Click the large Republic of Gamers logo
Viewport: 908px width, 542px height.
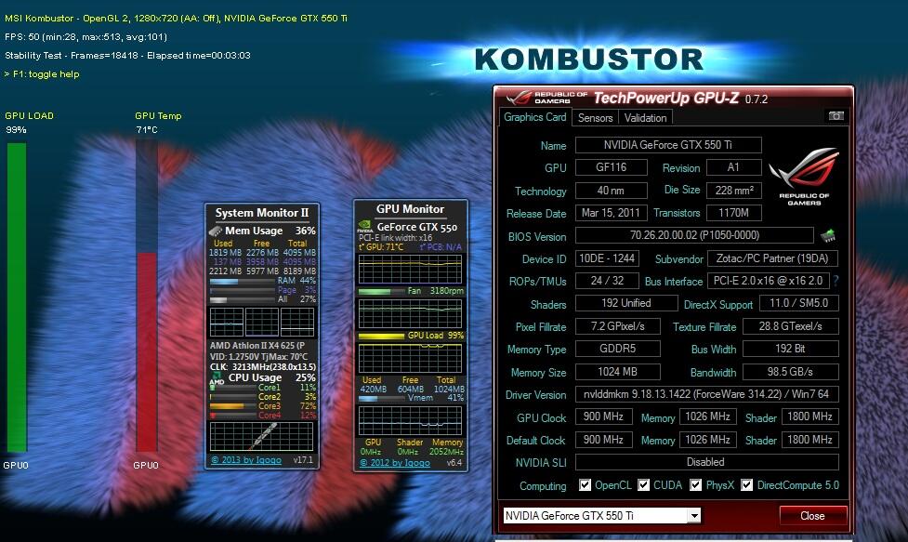[804, 177]
